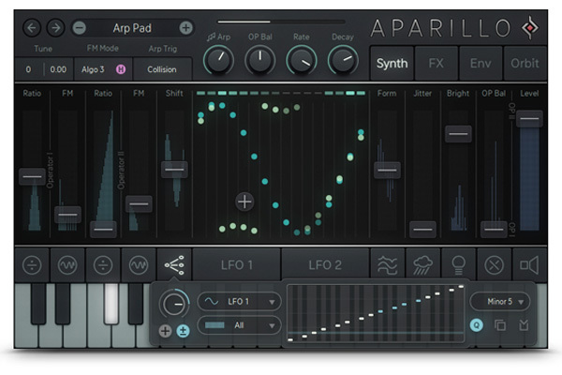Open the LFO 2 section

coord(325,265)
